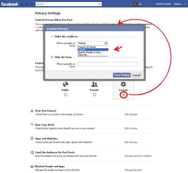Click Limit the Audience for Past Posts heading
This screenshot has height=173, width=188.
pyautogui.click(x=55, y=152)
